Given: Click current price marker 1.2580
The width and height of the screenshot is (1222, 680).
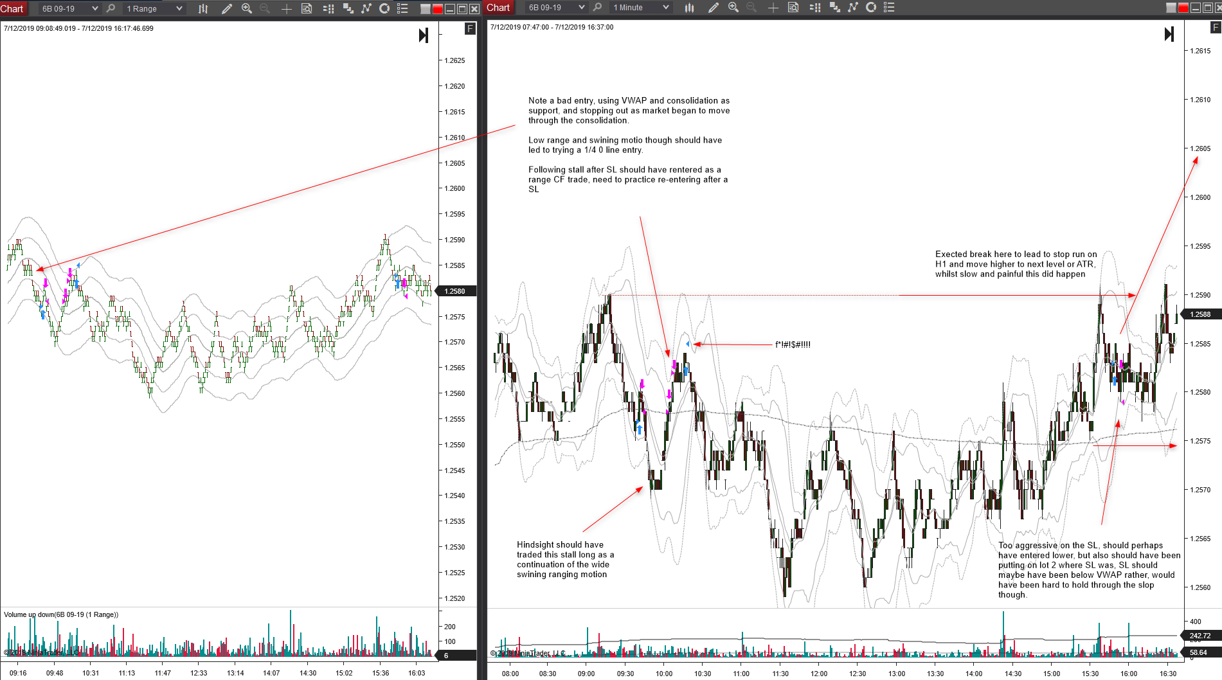Looking at the screenshot, I should (x=456, y=291).
